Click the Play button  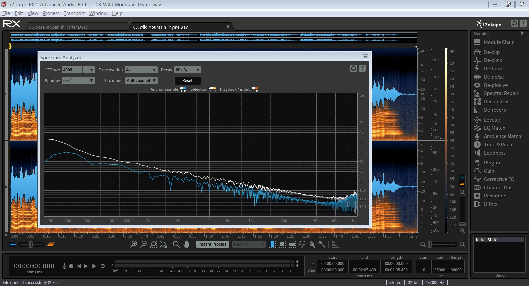(x=86, y=266)
